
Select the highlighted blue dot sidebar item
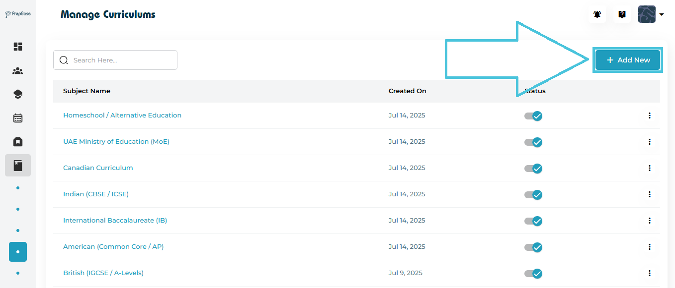tap(18, 252)
